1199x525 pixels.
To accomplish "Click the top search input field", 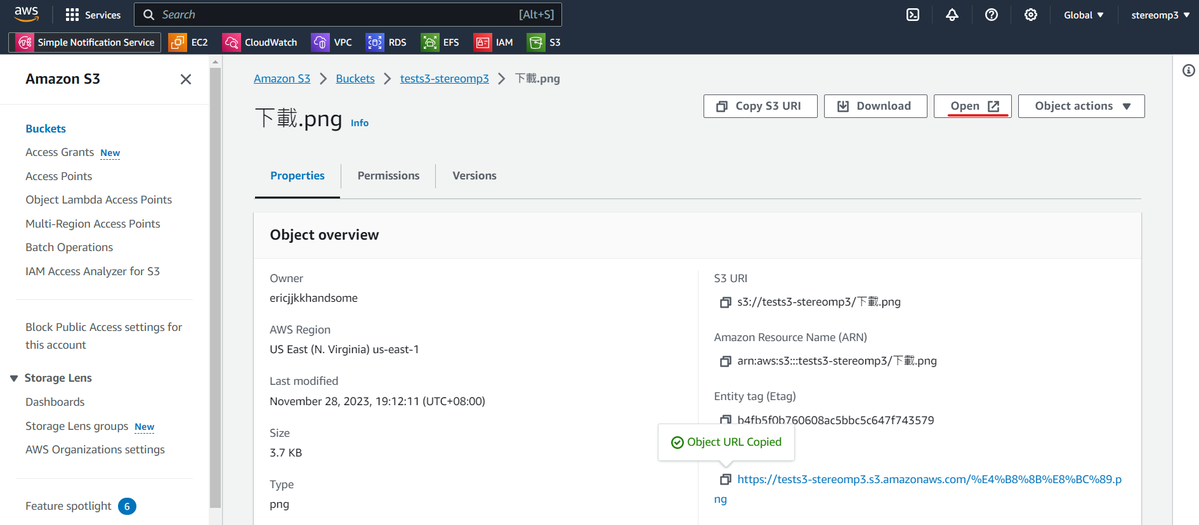I will [x=348, y=15].
